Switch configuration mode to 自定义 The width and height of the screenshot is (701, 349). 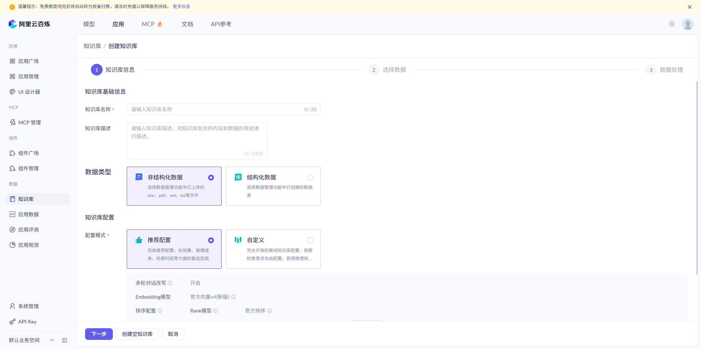[273, 249]
